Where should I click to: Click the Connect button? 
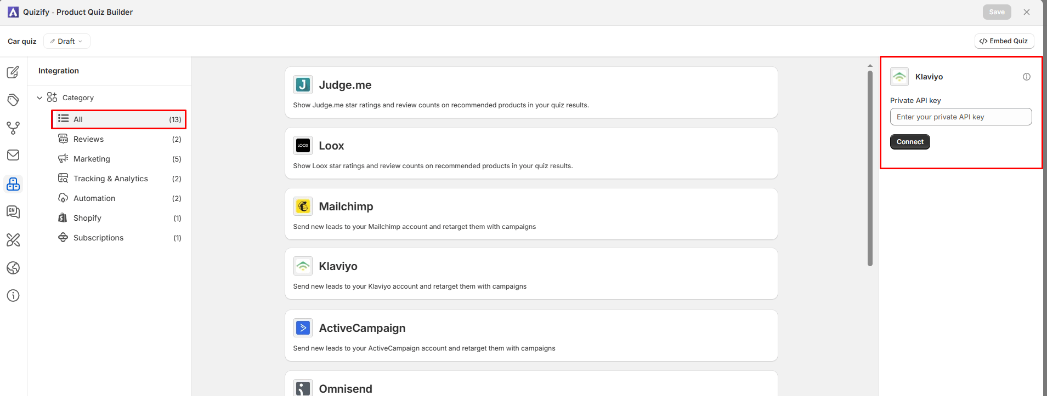(910, 142)
